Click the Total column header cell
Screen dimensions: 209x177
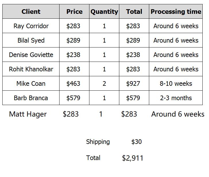point(134,12)
